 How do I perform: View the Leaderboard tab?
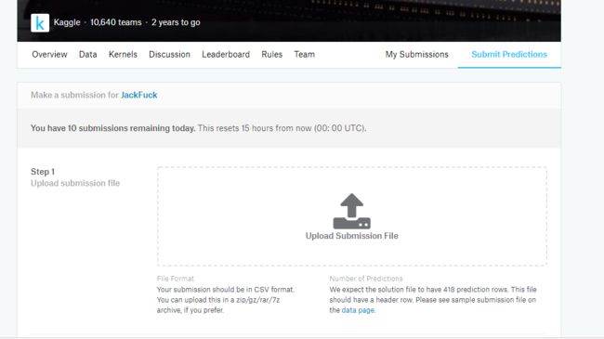tap(226, 54)
